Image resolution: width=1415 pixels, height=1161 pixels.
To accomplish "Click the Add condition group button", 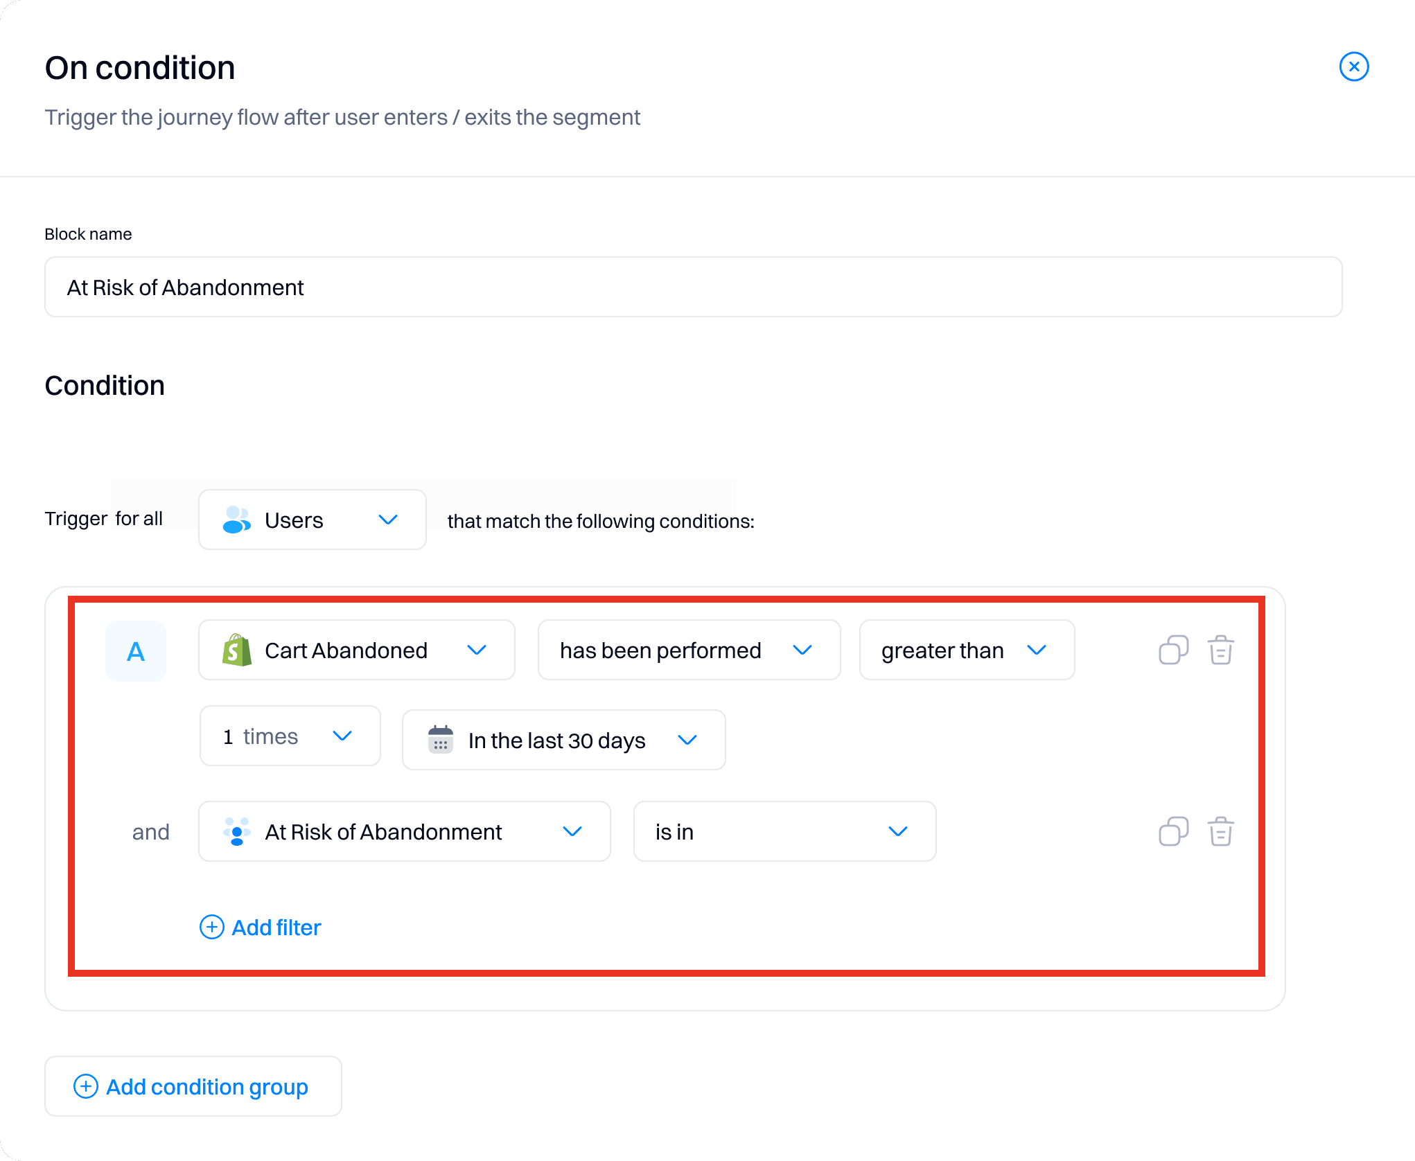I will pyautogui.click(x=192, y=1086).
